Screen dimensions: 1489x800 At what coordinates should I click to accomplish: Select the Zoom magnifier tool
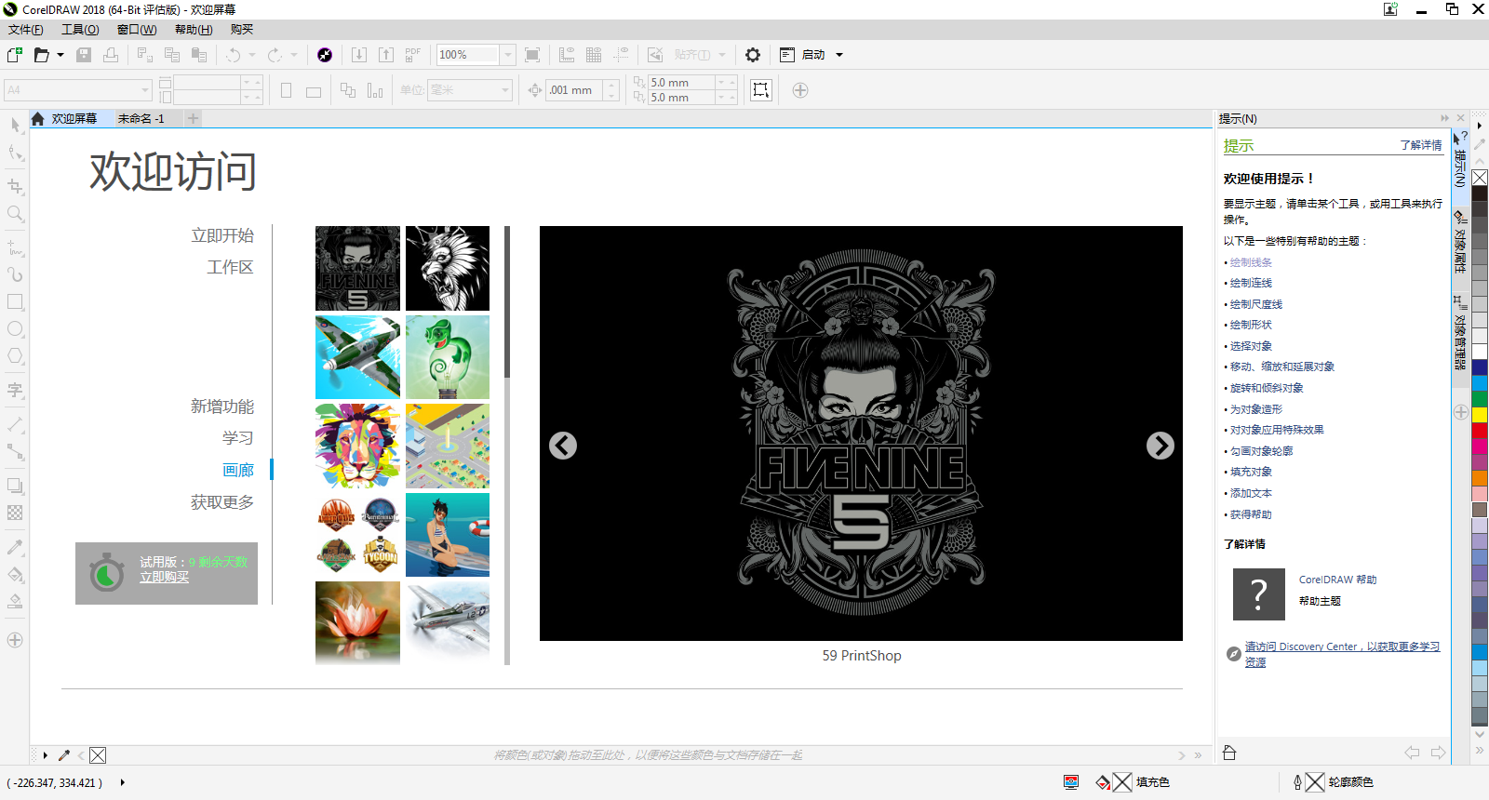(15, 214)
